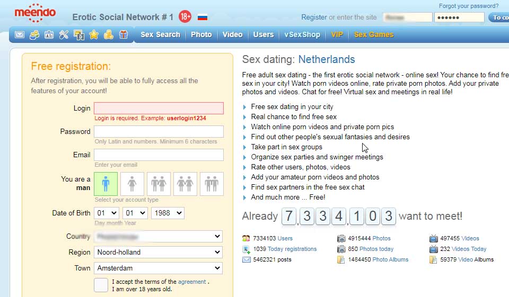Open the settings tools icon
This screenshot has width=509, height=297.
tap(64, 35)
